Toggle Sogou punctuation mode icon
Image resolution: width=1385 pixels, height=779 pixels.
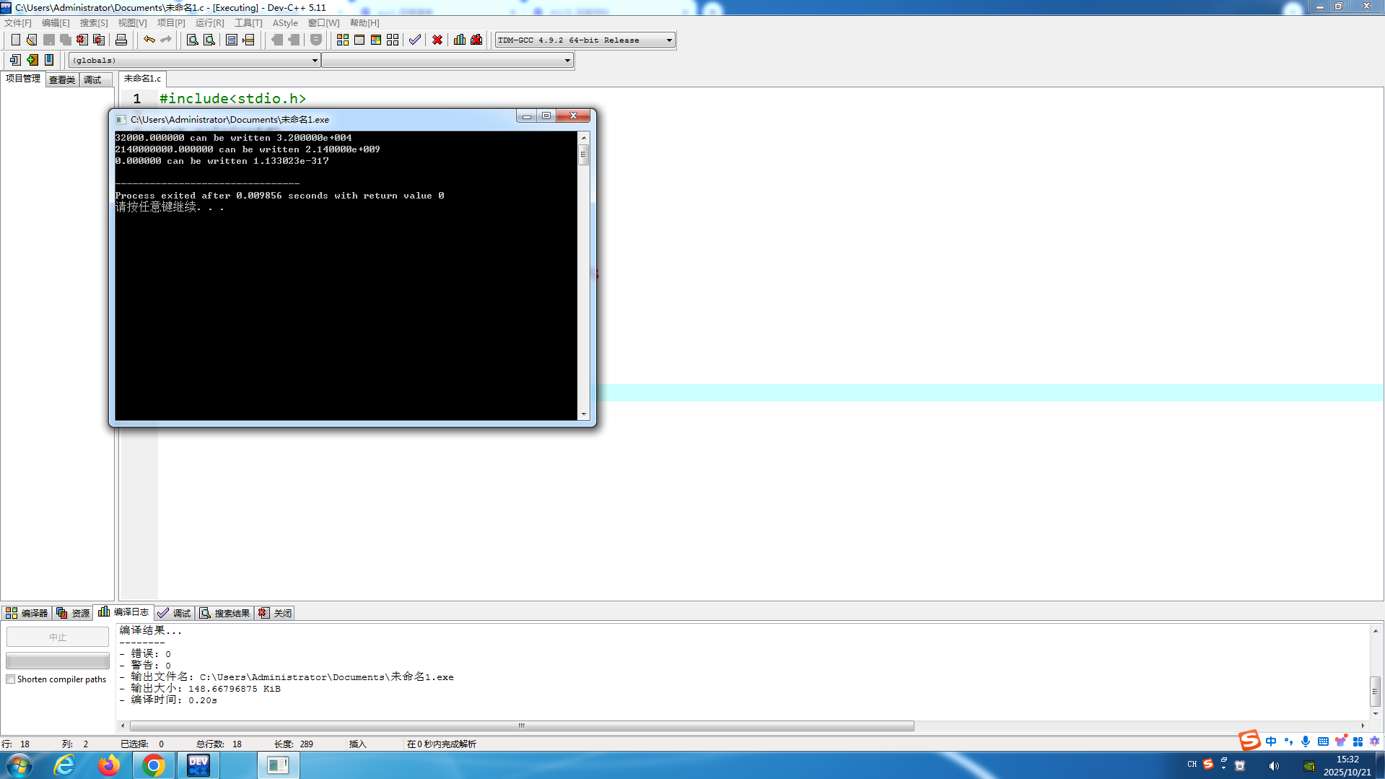[1288, 741]
